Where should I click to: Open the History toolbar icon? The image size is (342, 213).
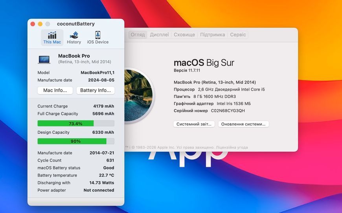pyautogui.click(x=74, y=38)
